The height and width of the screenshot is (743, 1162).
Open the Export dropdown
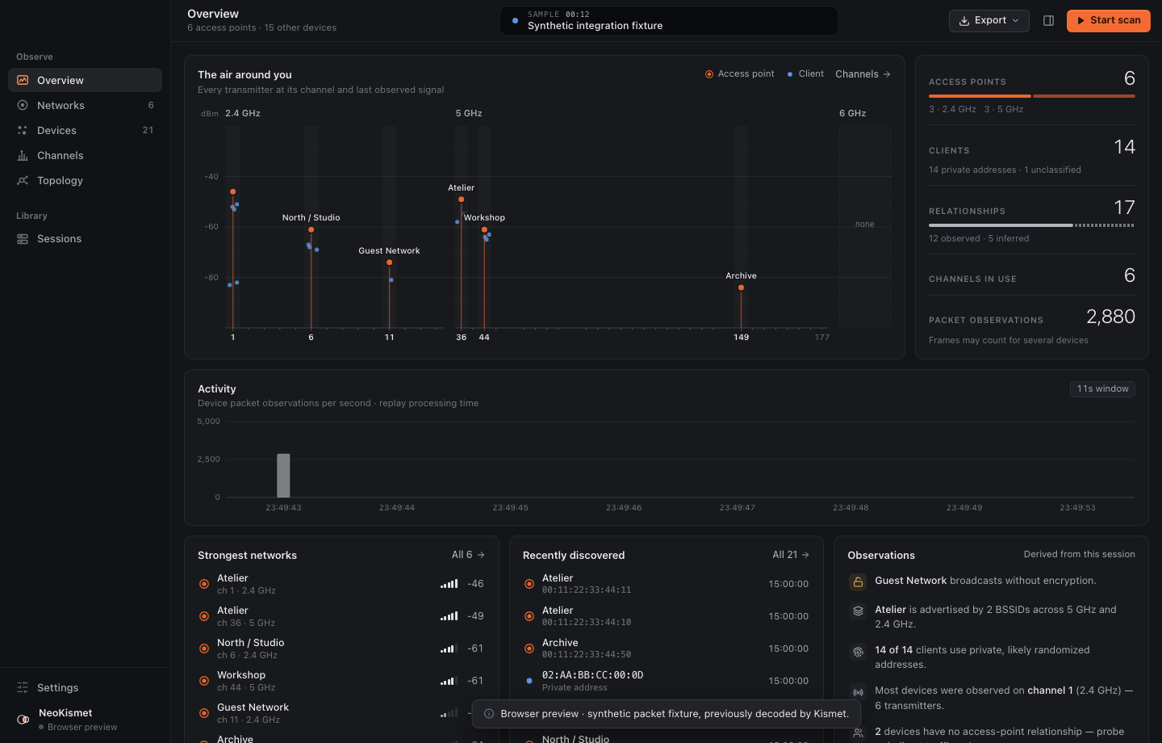coord(989,20)
